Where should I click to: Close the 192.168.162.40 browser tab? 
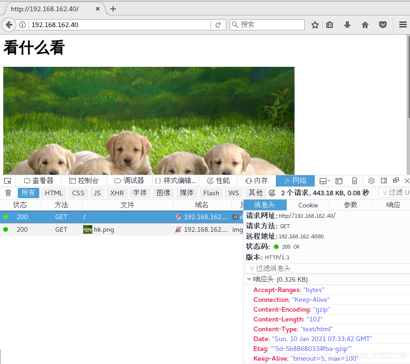(x=98, y=9)
